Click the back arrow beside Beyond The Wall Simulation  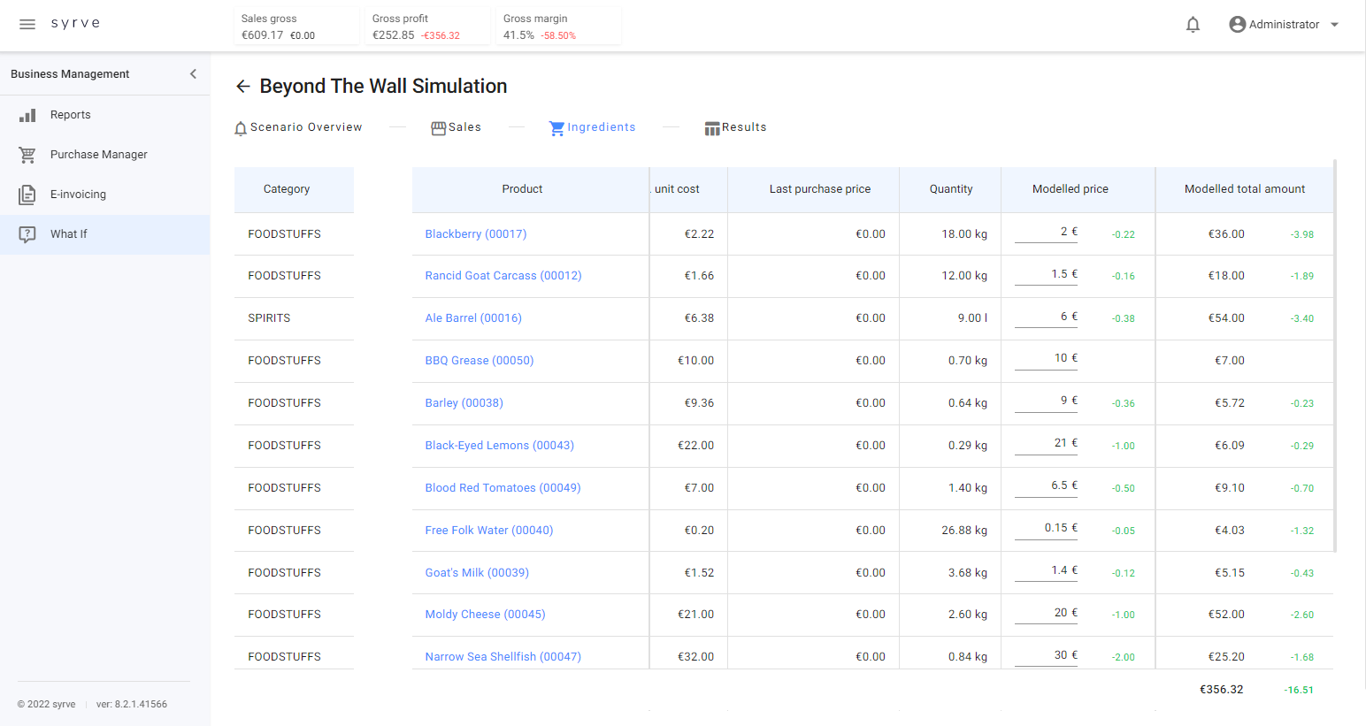[243, 87]
